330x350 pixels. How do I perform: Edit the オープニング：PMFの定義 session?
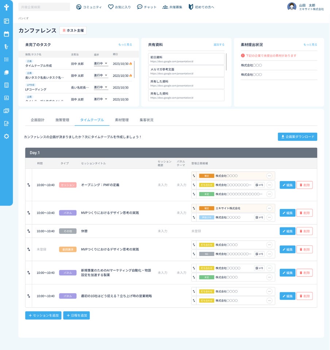[287, 185]
